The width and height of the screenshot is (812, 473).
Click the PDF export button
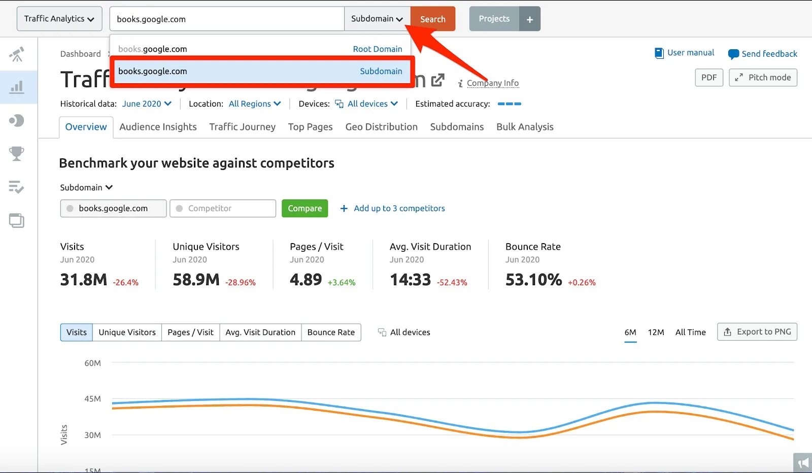click(x=709, y=78)
